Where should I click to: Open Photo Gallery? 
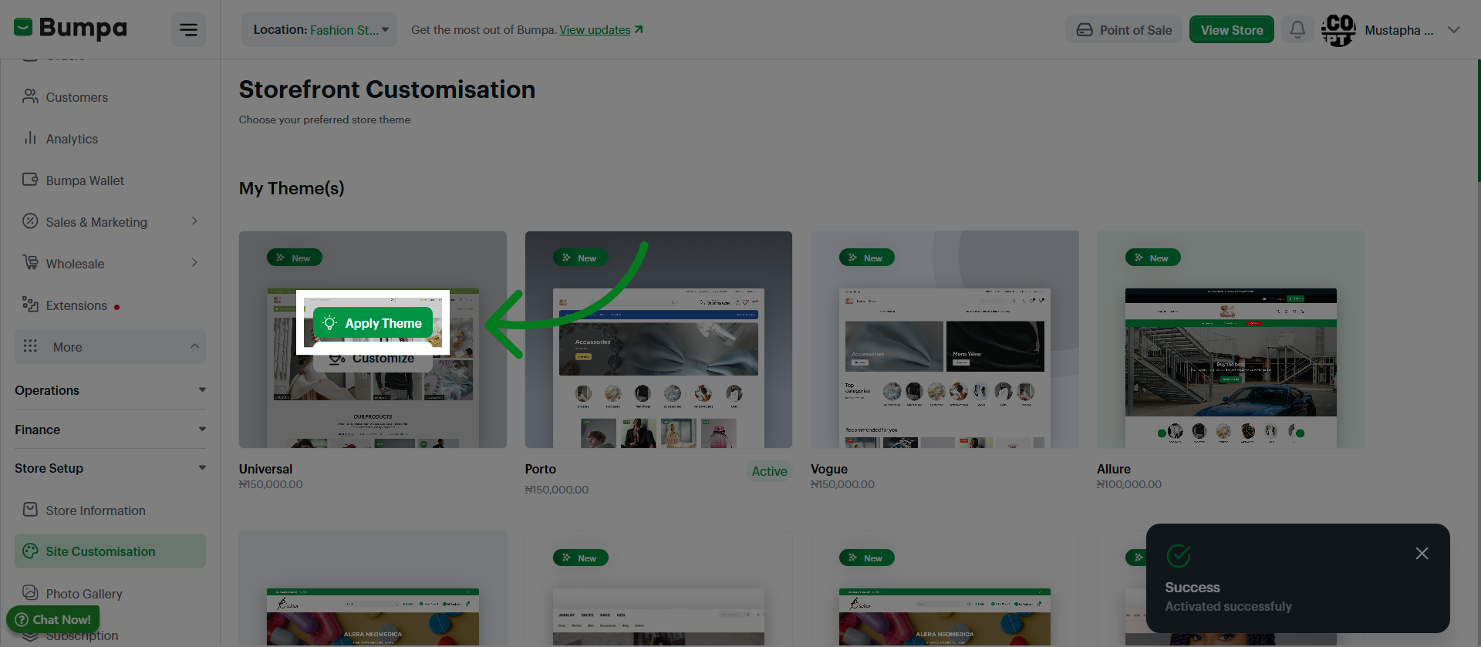84,594
